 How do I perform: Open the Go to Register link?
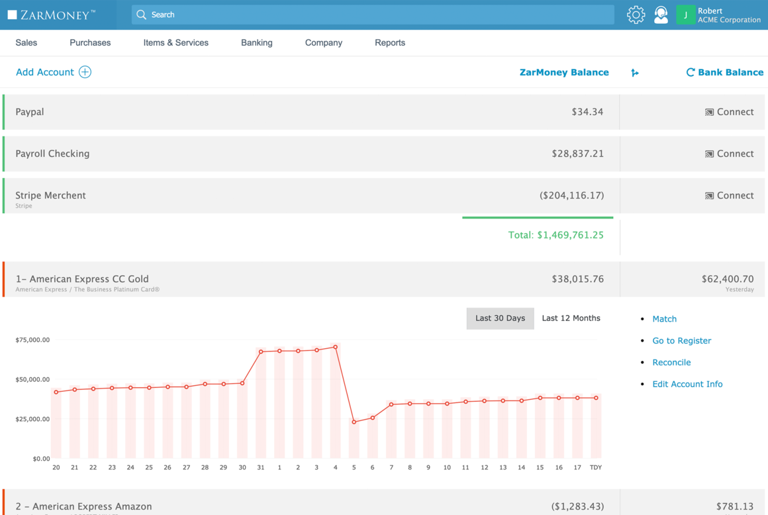click(x=681, y=341)
